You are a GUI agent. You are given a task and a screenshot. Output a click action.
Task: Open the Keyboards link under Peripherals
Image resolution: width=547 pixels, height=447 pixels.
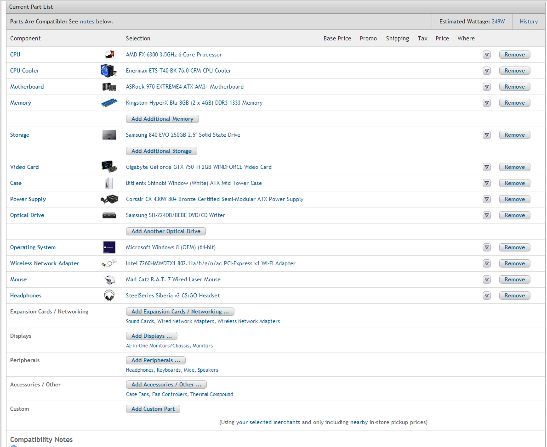(x=169, y=370)
